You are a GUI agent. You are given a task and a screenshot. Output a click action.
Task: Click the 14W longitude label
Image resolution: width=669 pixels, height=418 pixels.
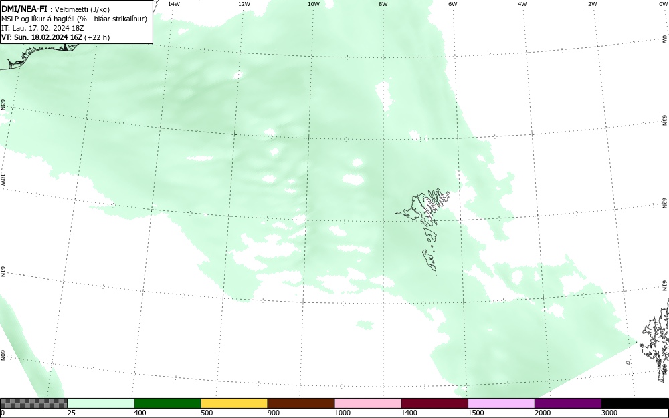(x=174, y=3)
